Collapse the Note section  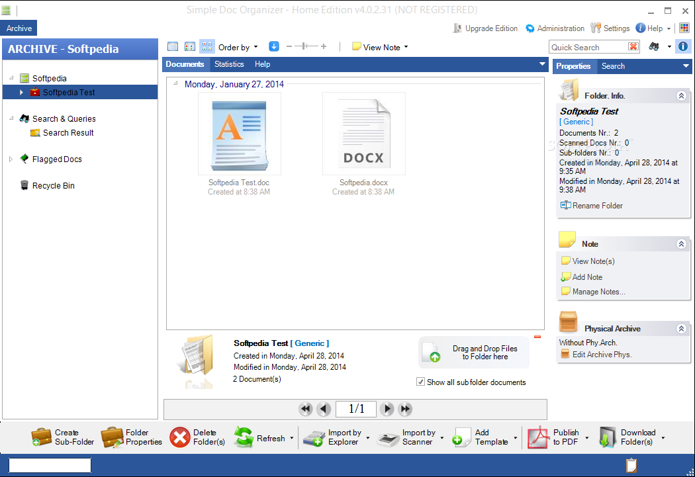point(681,244)
